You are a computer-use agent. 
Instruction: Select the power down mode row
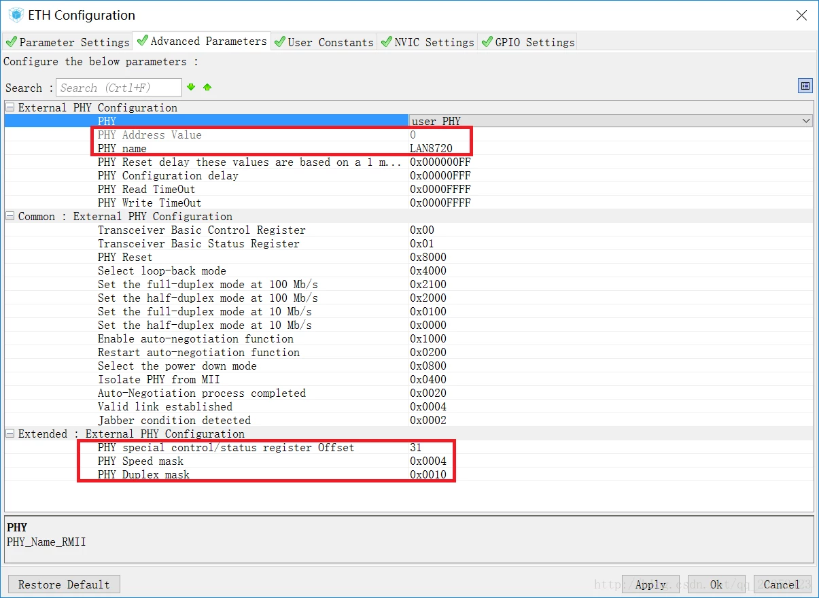click(408, 366)
